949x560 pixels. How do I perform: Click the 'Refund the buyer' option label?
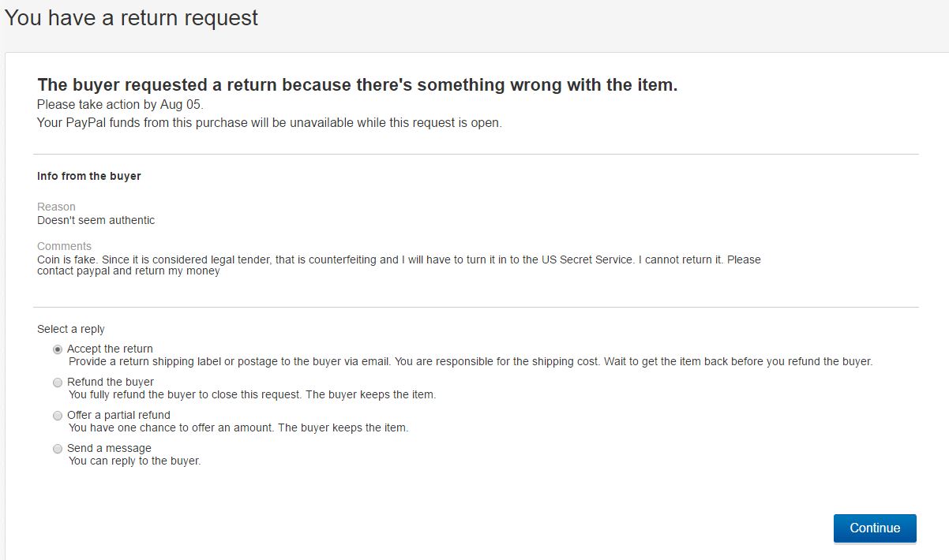pyautogui.click(x=111, y=382)
